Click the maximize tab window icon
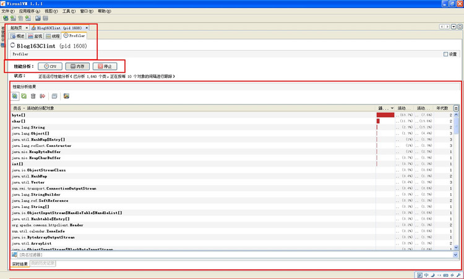 coord(460,27)
